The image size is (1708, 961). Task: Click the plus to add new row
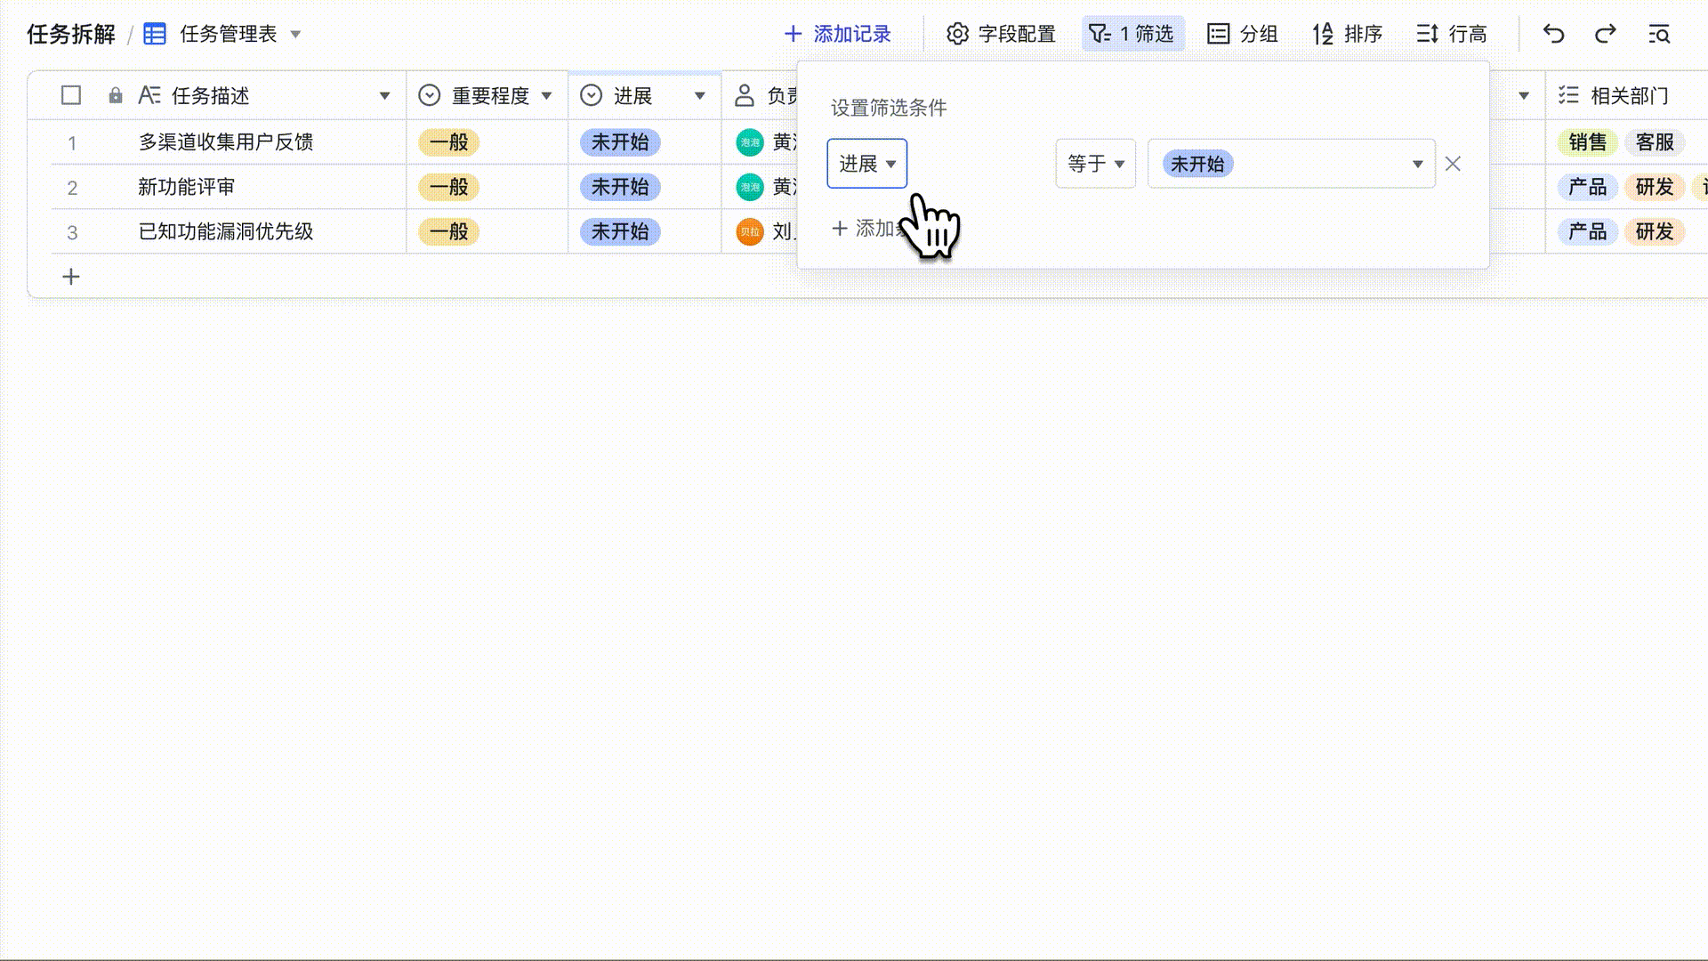(71, 277)
